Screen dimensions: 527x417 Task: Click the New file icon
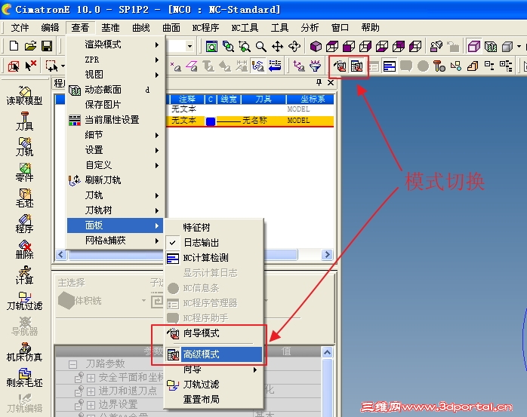[x=14, y=46]
